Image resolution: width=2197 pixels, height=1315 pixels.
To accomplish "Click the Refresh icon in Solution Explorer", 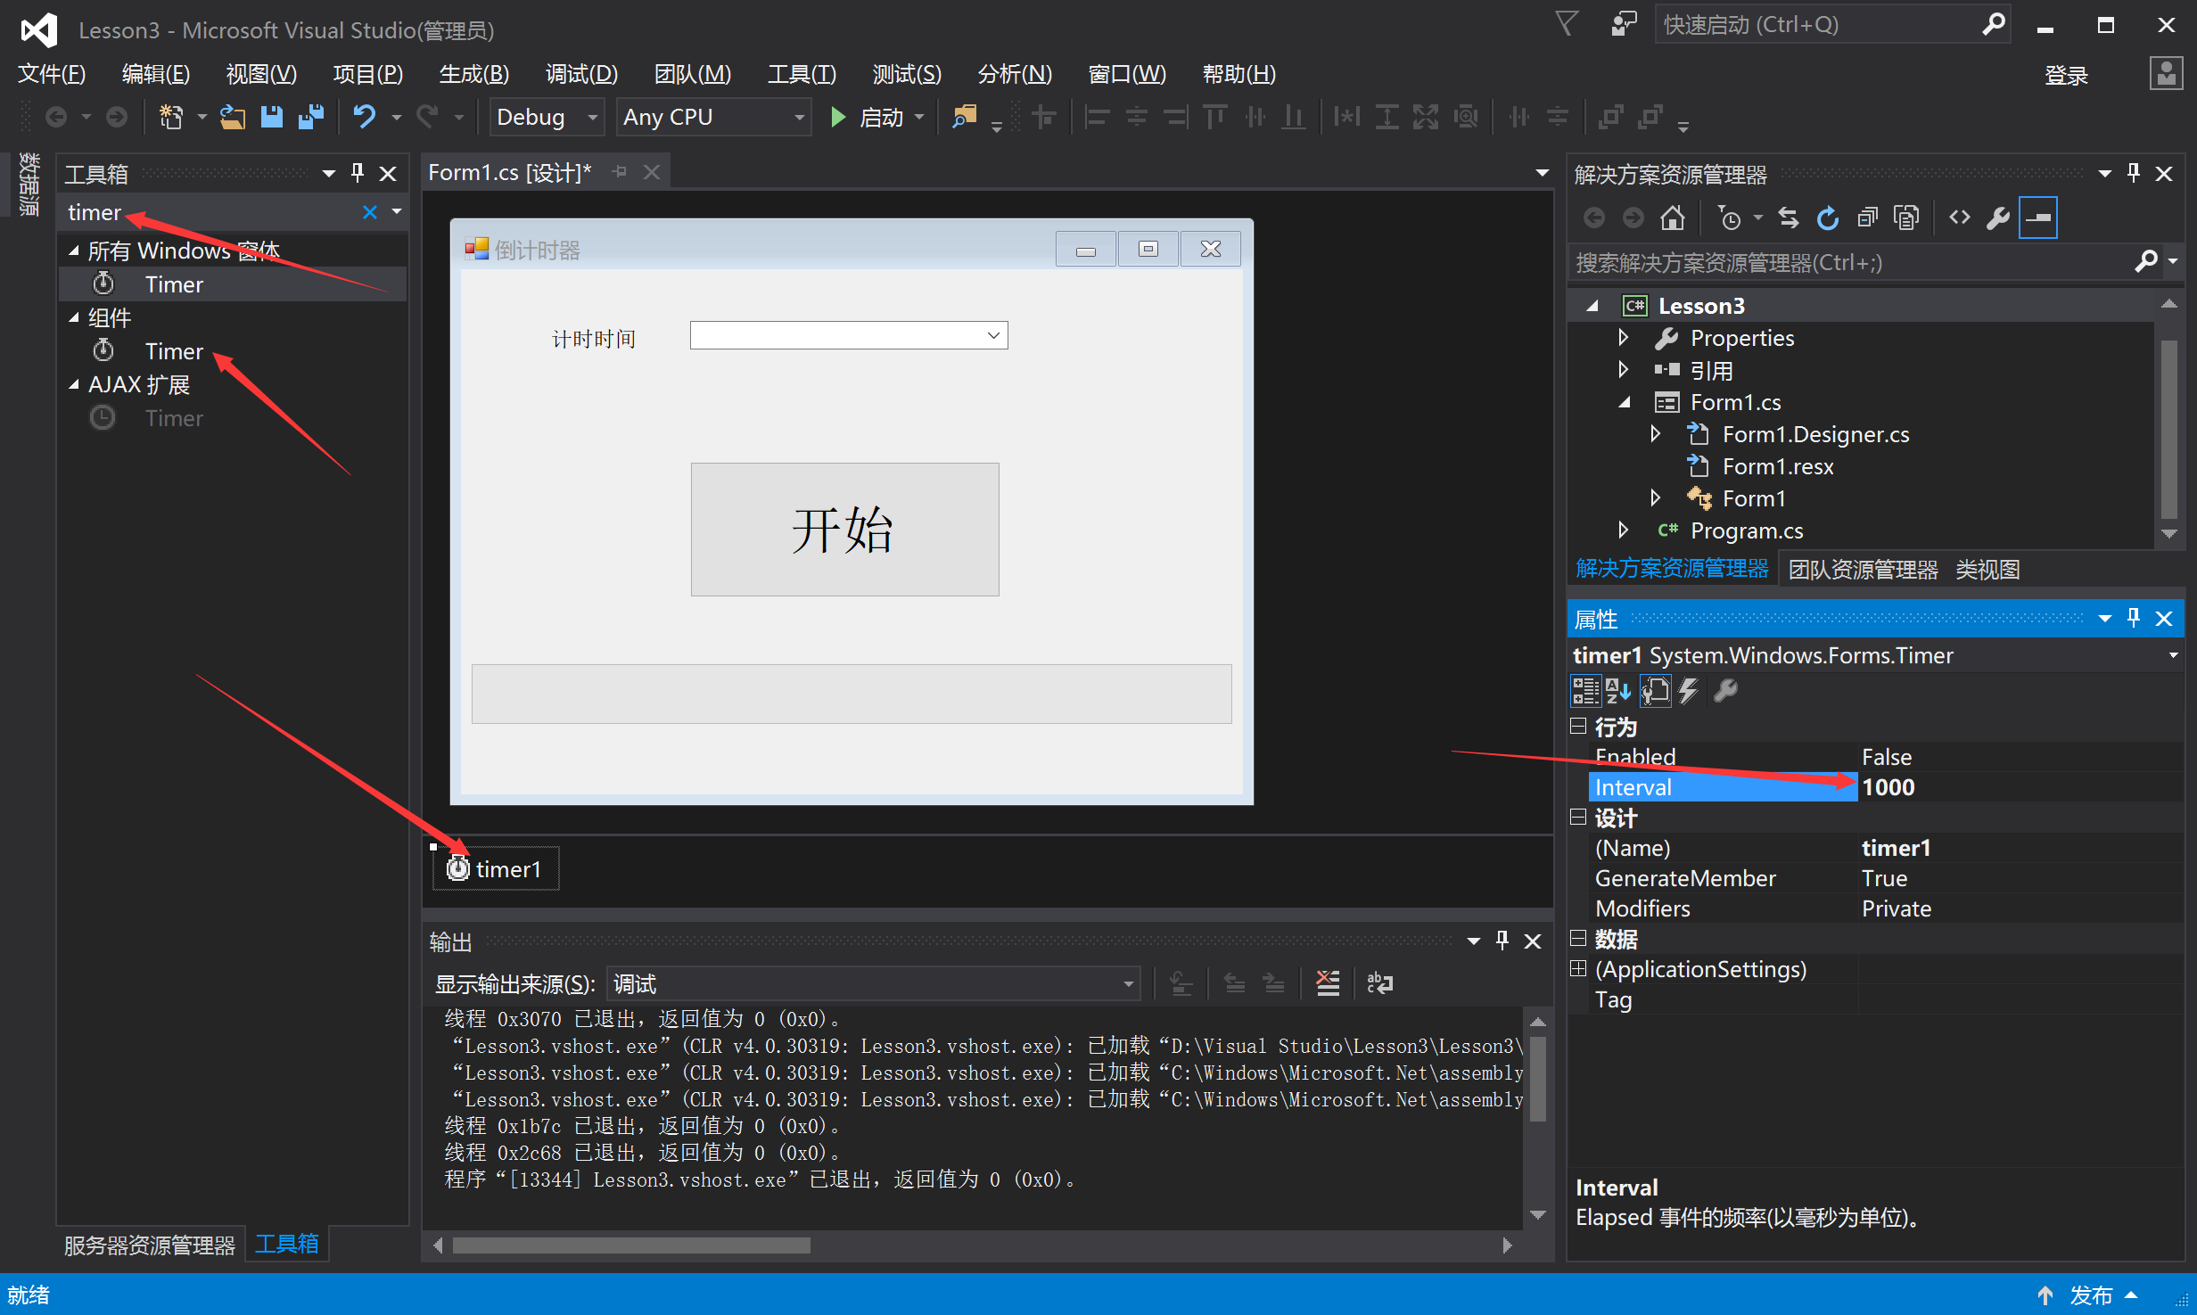I will pyautogui.click(x=1828, y=218).
